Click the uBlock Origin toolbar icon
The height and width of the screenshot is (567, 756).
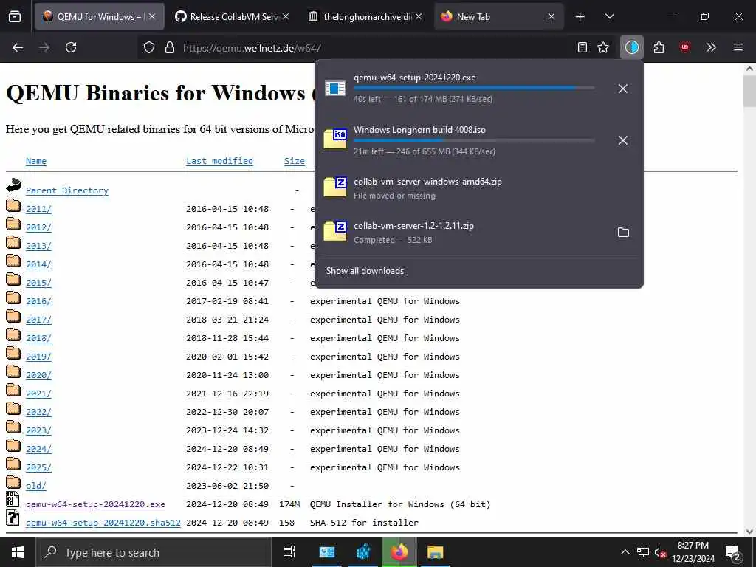[684, 47]
